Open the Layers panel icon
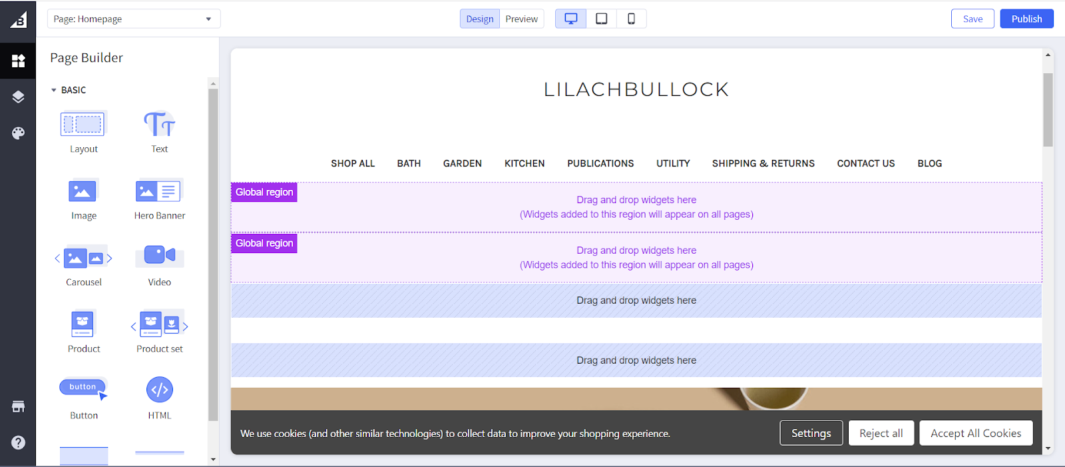Viewport: 1065px width, 467px height. [18, 97]
